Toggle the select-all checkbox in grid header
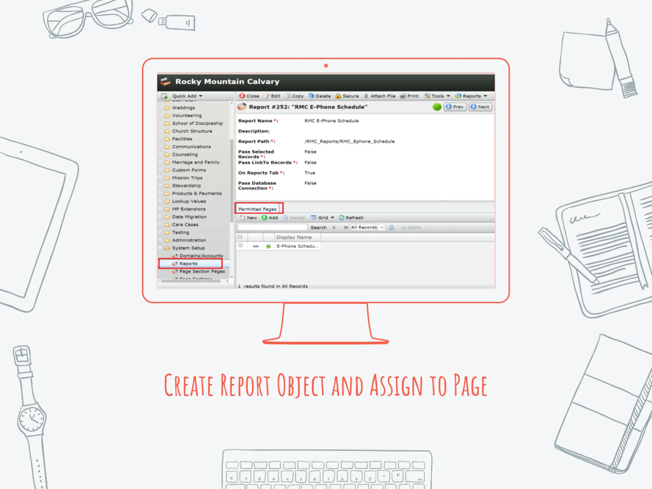Screen dimensions: 652x489 (x=240, y=237)
